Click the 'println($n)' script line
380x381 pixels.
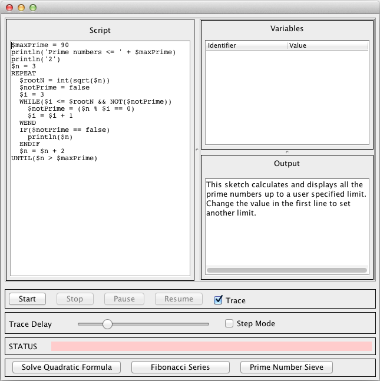tap(50, 137)
